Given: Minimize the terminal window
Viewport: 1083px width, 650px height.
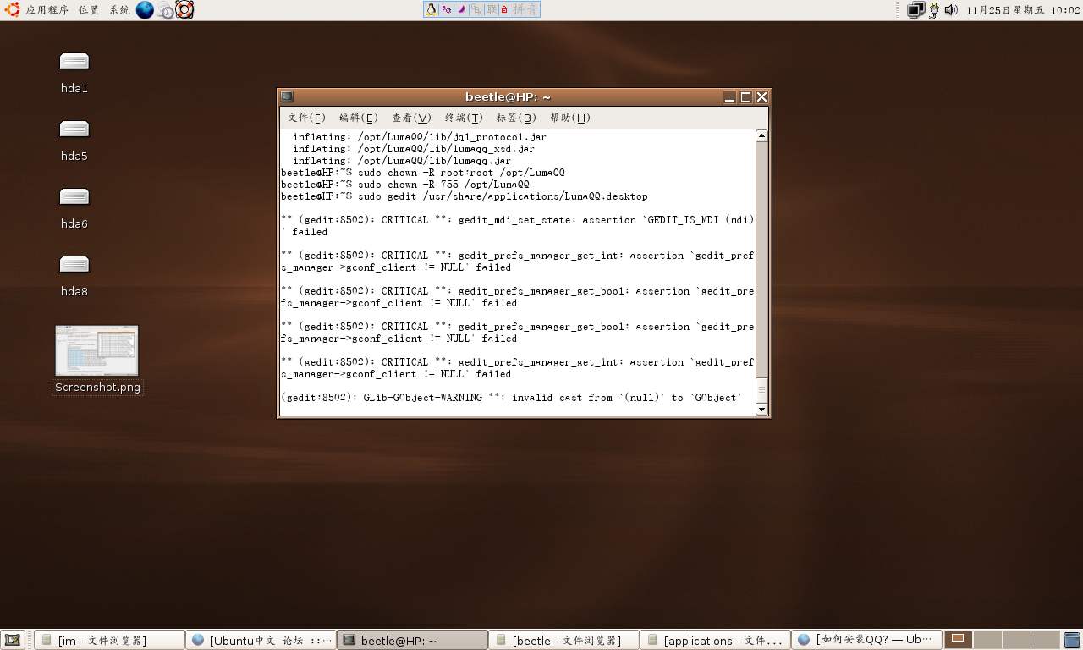Looking at the screenshot, I should (730, 96).
